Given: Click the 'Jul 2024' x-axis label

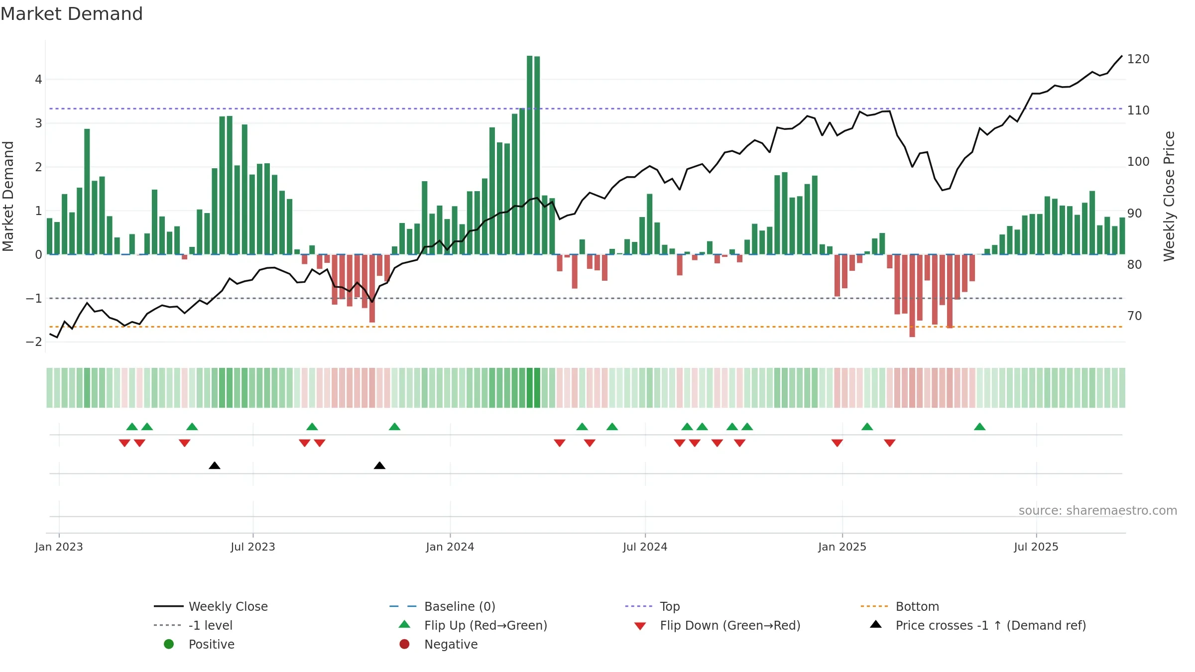Looking at the screenshot, I should tap(645, 547).
